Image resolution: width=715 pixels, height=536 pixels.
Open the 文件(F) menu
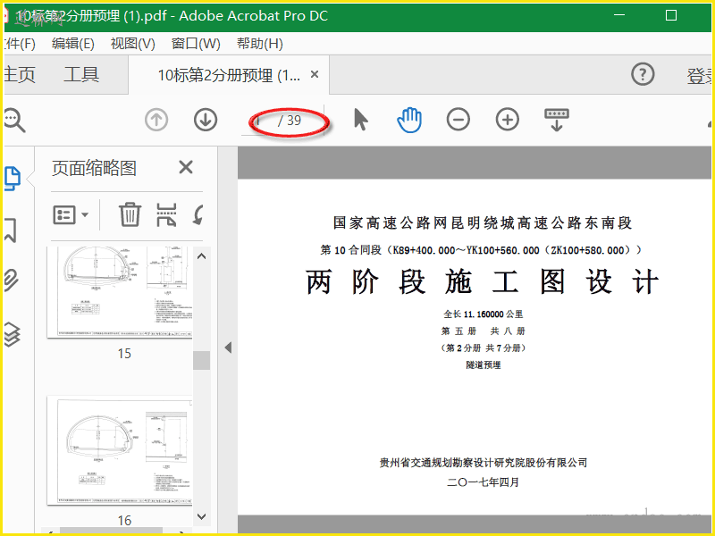click(x=20, y=44)
